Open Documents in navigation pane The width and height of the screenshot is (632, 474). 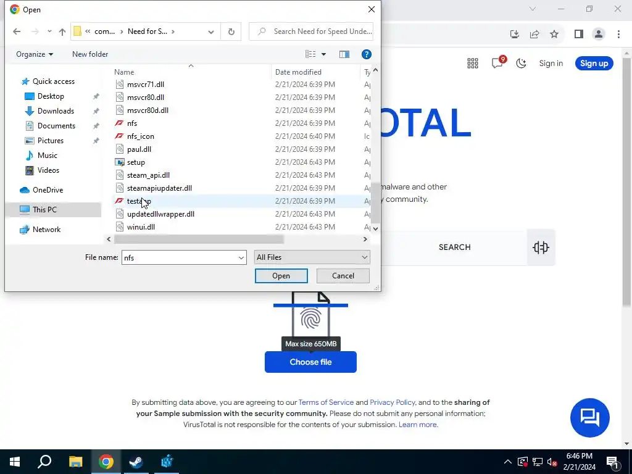pyautogui.click(x=56, y=126)
